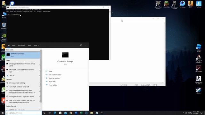Open the Windows Start button
Screen dimensions: 205x115
click(x=3, y=113)
